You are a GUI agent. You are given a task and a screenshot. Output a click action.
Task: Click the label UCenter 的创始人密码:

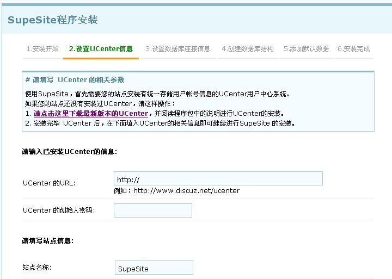point(59,210)
